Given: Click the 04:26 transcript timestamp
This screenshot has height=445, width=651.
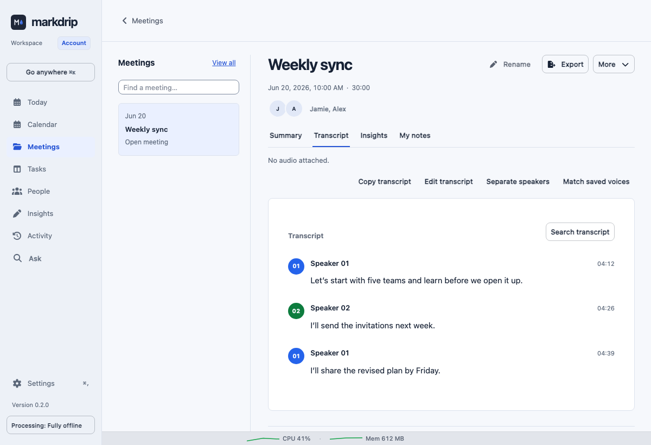Looking at the screenshot, I should click(x=605, y=308).
